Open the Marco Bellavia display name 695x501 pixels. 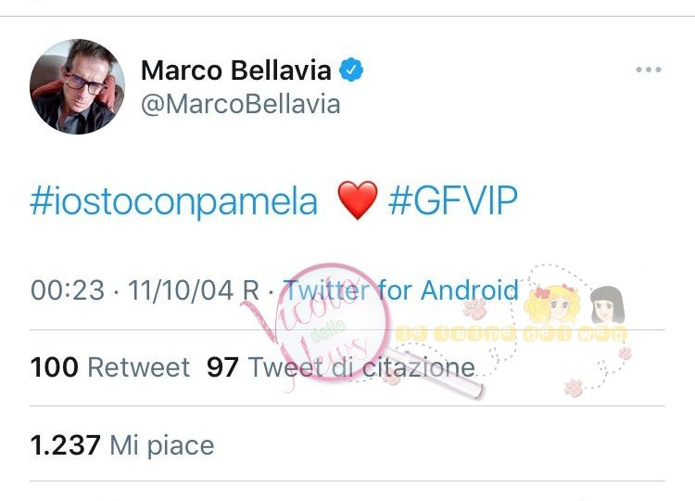pos(235,71)
